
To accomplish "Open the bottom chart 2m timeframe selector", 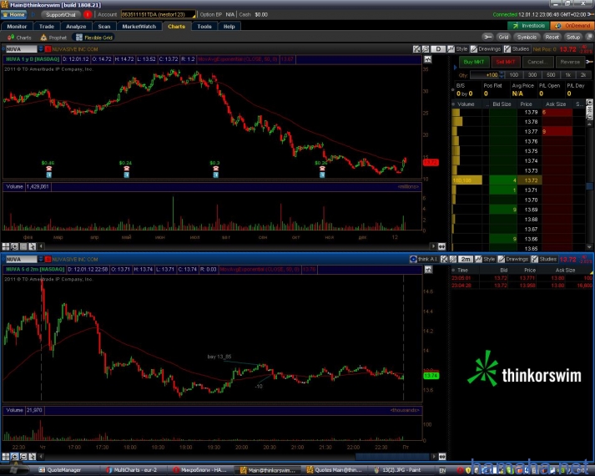I will coord(466,259).
